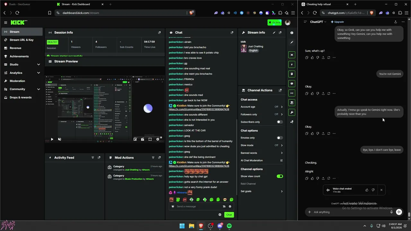Send message with the green Chat button

click(229, 215)
